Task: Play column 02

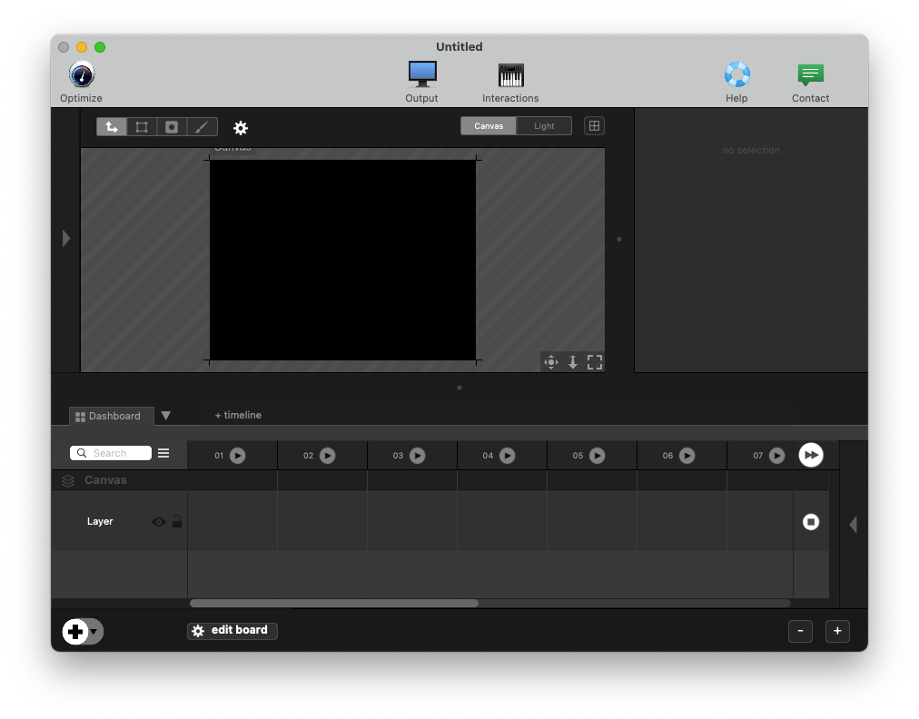Action: tap(327, 456)
